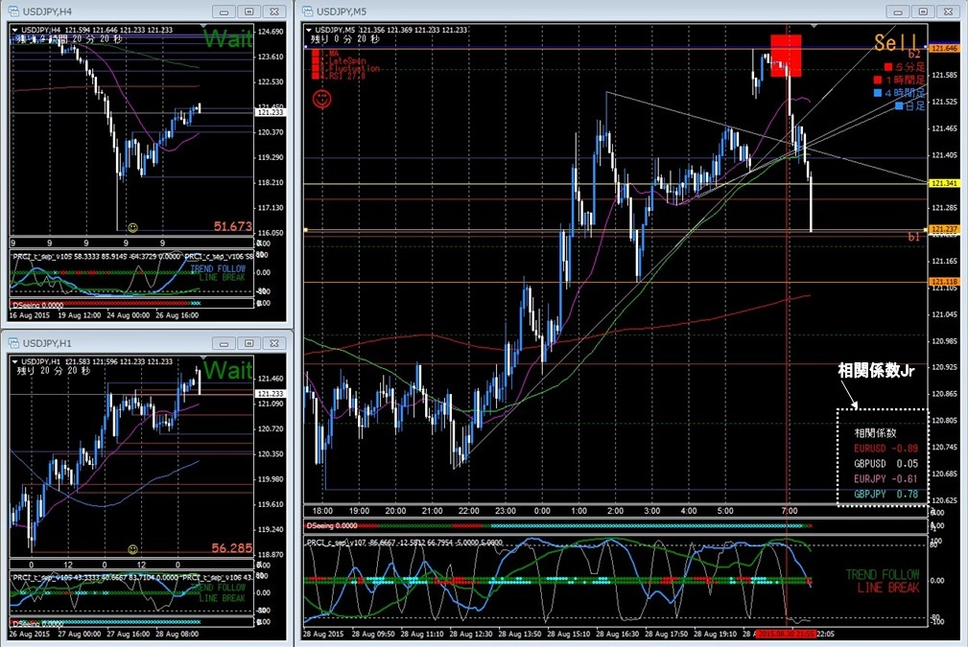Click the 121.233 current price tag on H4 chart

[271, 112]
